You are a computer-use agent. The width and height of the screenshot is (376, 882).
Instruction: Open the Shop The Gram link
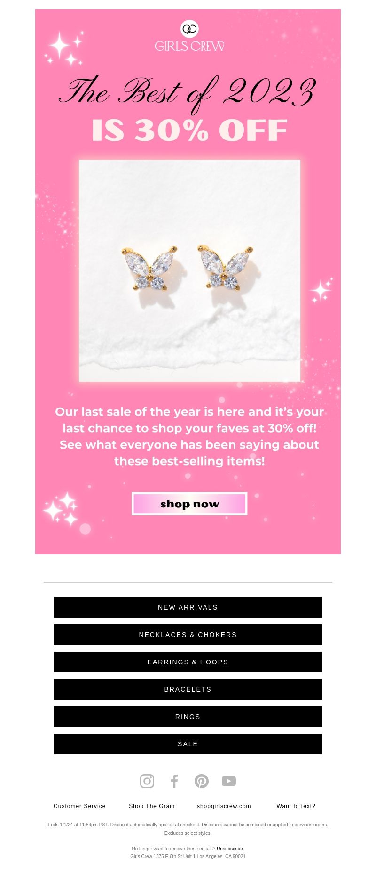[x=152, y=806]
